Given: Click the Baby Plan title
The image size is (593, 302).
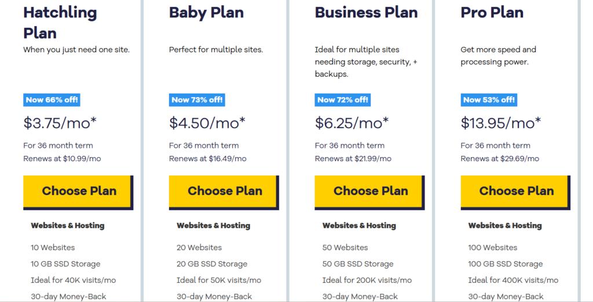Looking at the screenshot, I should pos(206,13).
